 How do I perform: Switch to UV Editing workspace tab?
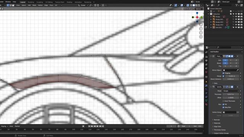pyautogui.click(x=49, y=2)
